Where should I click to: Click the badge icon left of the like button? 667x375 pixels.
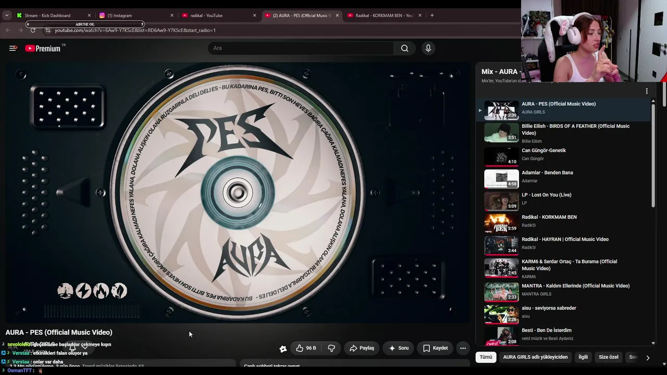283,348
